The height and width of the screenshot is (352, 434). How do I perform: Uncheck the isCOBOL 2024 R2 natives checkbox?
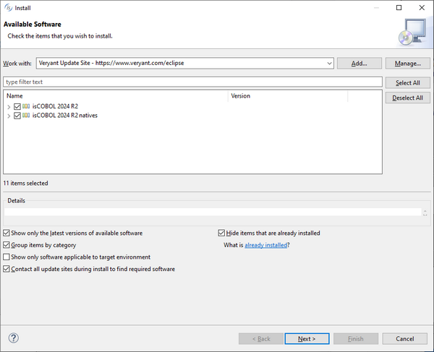[x=17, y=116]
